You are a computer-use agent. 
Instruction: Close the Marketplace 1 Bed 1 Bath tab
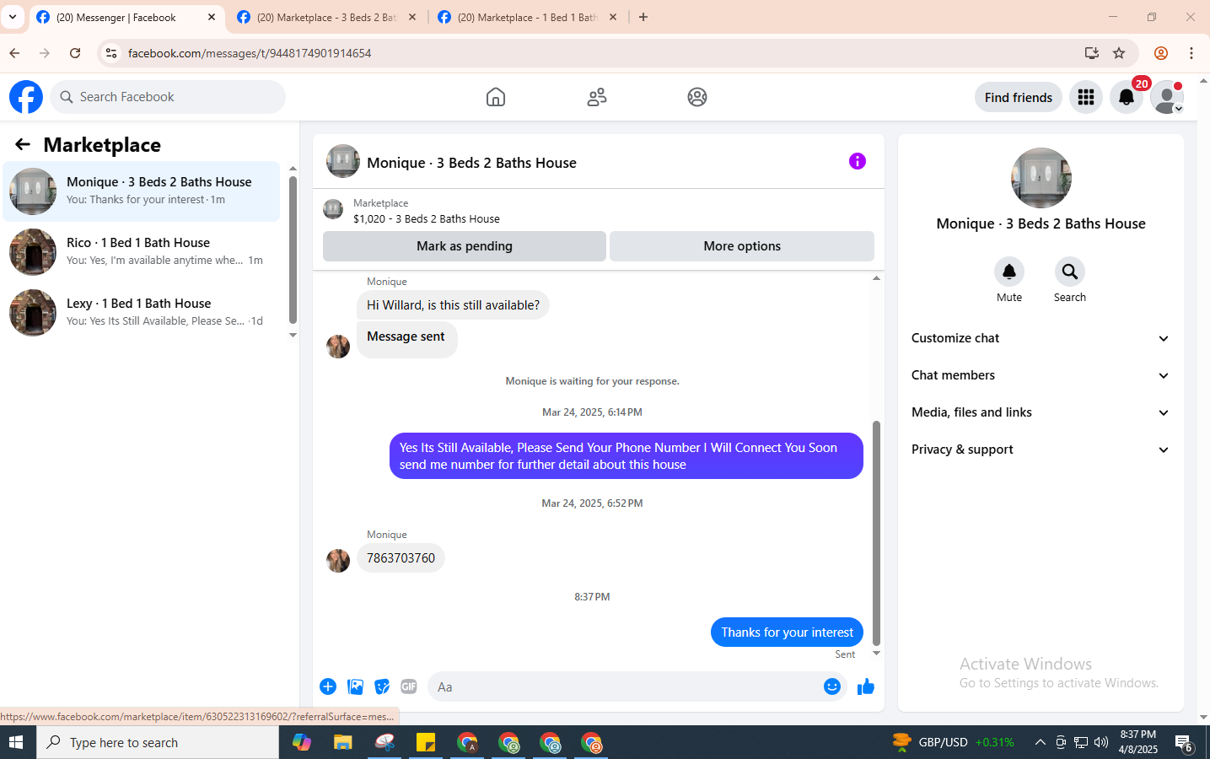613,17
